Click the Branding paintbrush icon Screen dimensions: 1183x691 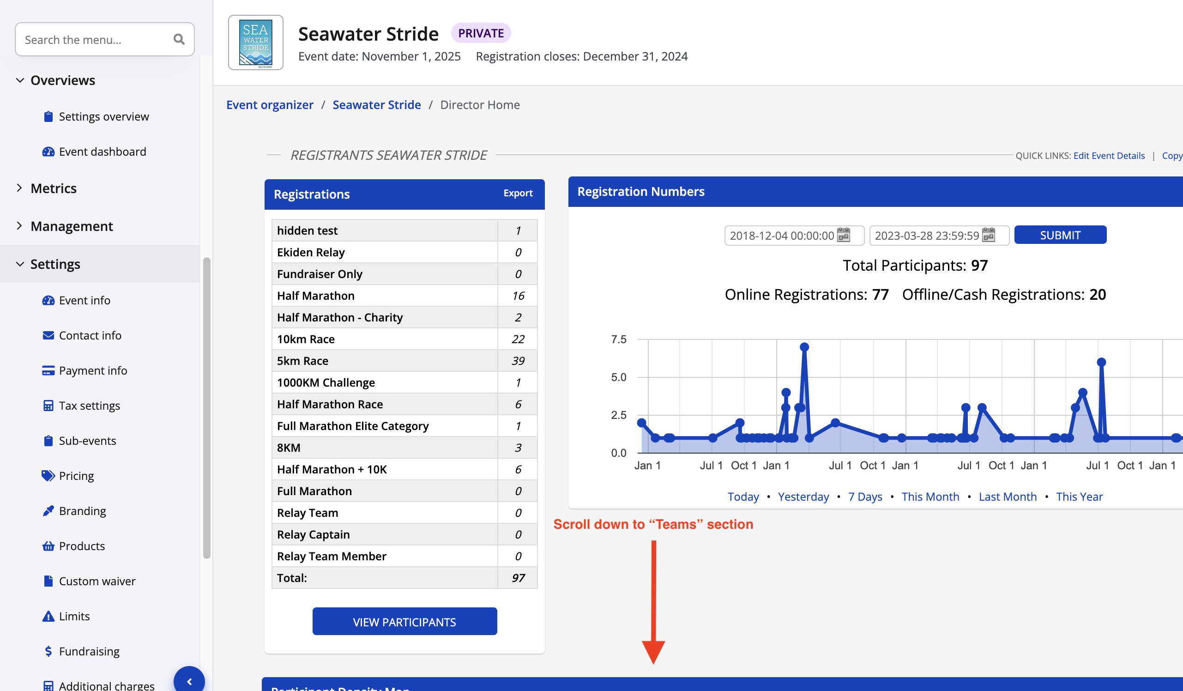click(48, 511)
